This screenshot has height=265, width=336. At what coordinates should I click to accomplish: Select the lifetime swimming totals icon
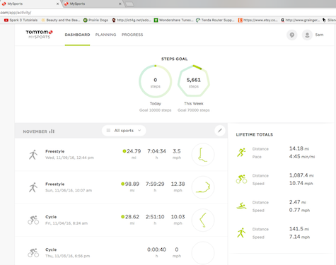(x=241, y=206)
